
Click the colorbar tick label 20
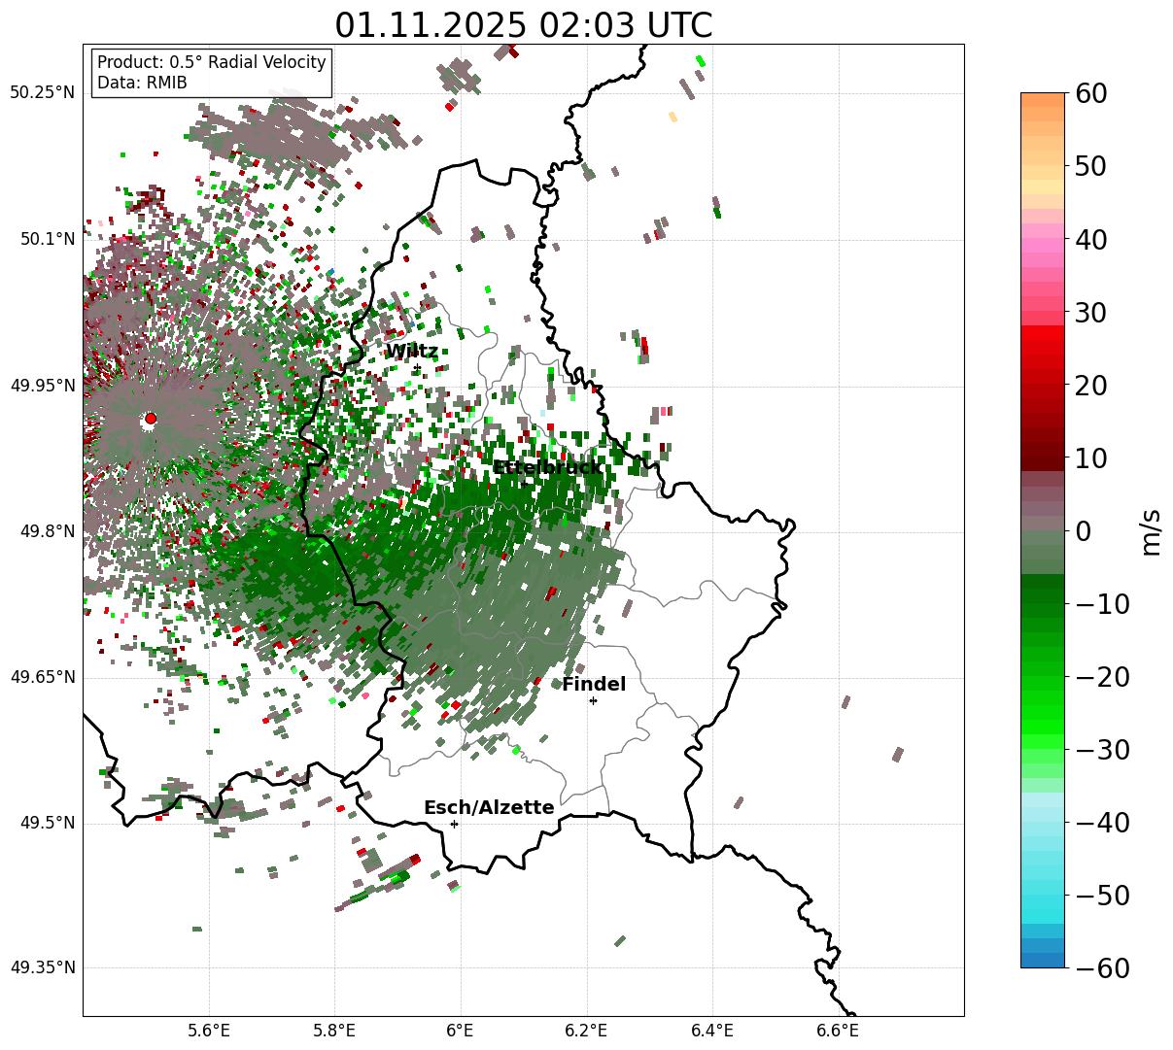click(x=1090, y=386)
